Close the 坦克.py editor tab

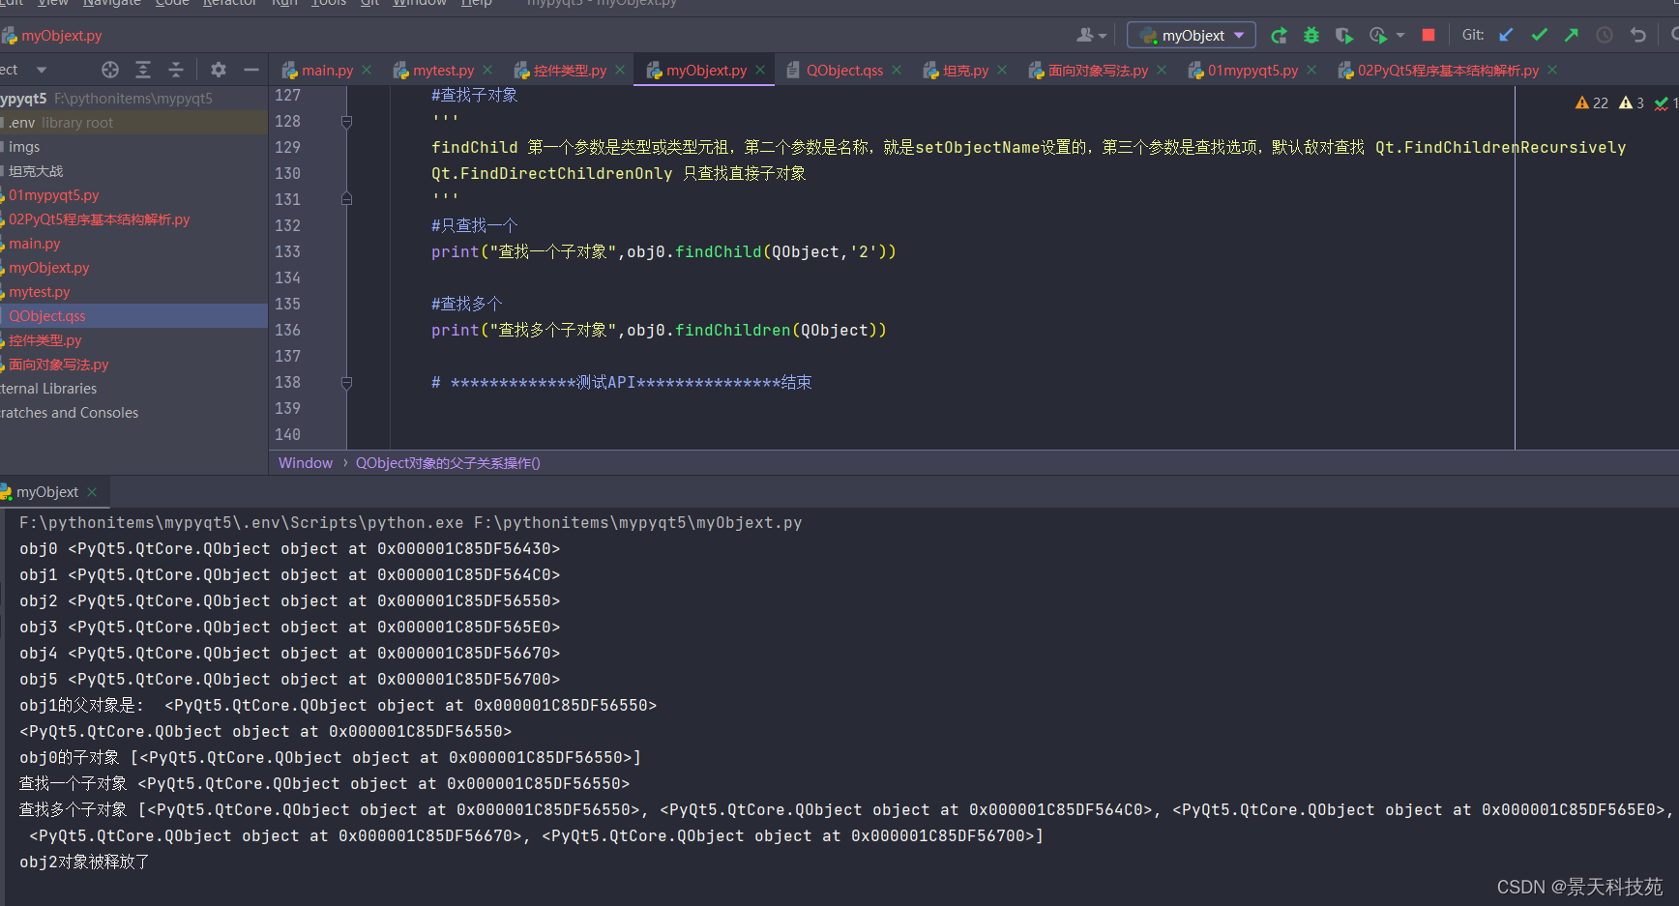[x=1002, y=70]
